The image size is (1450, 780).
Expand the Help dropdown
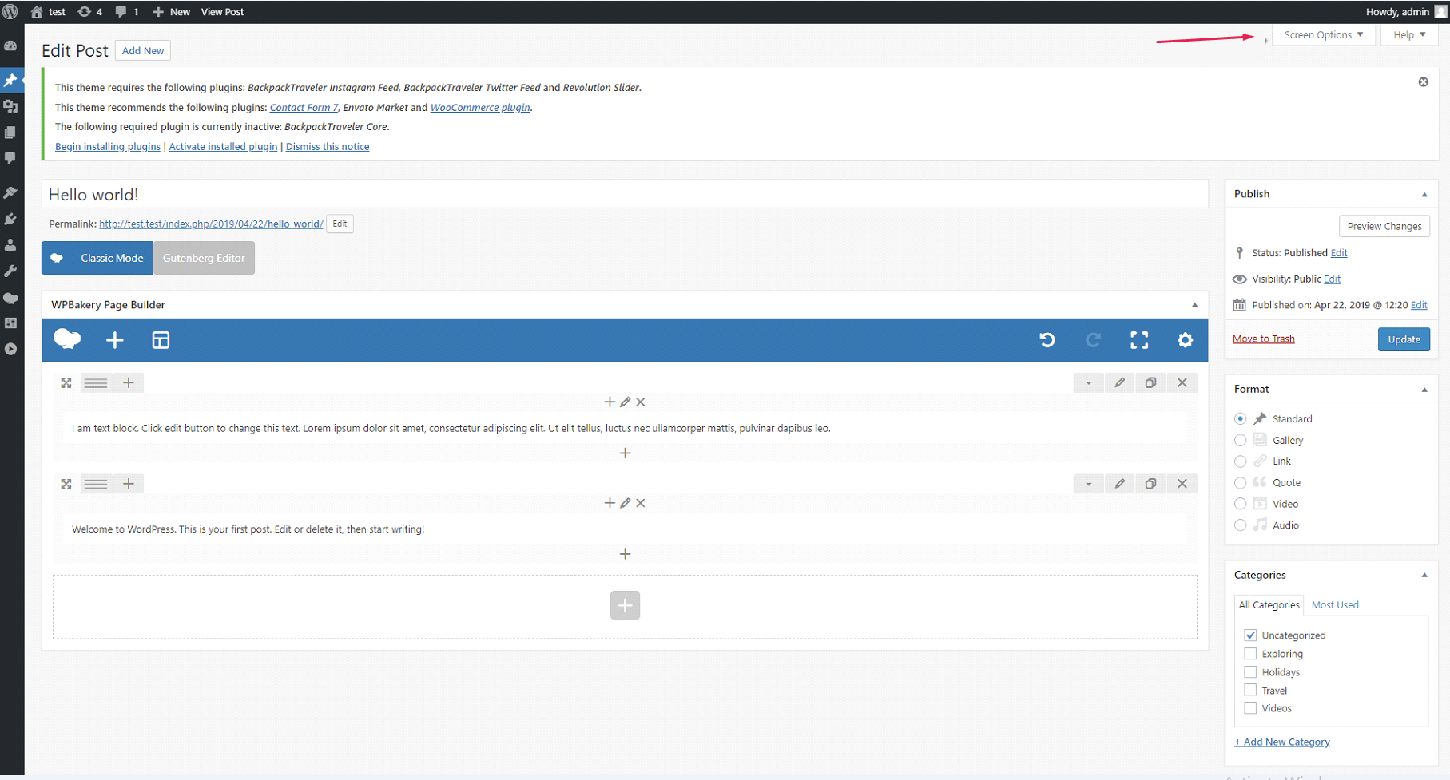point(1408,35)
